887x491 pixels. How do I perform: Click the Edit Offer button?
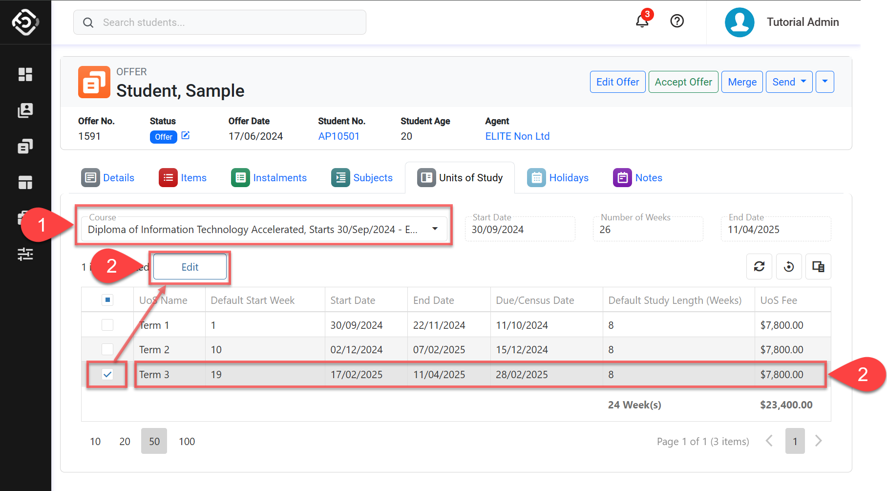pyautogui.click(x=618, y=82)
